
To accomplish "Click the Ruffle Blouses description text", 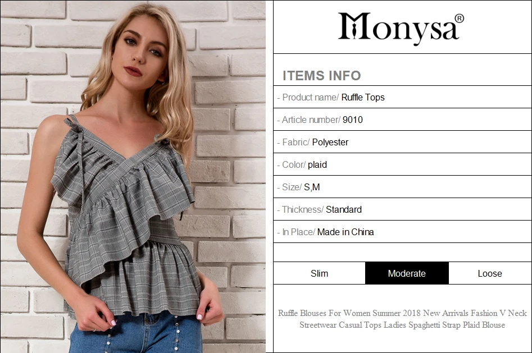I will tap(402, 319).
